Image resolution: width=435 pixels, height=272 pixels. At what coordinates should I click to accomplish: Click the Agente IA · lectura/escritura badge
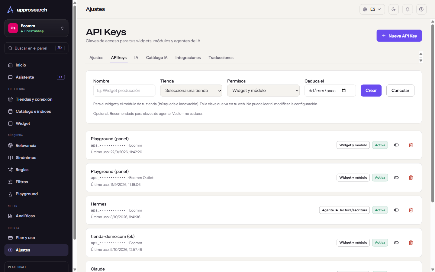(x=344, y=210)
